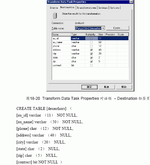Viewport: 150px width, 165px height.
Task: Check nullability for the contract column
Action: click(x=91, y=65)
